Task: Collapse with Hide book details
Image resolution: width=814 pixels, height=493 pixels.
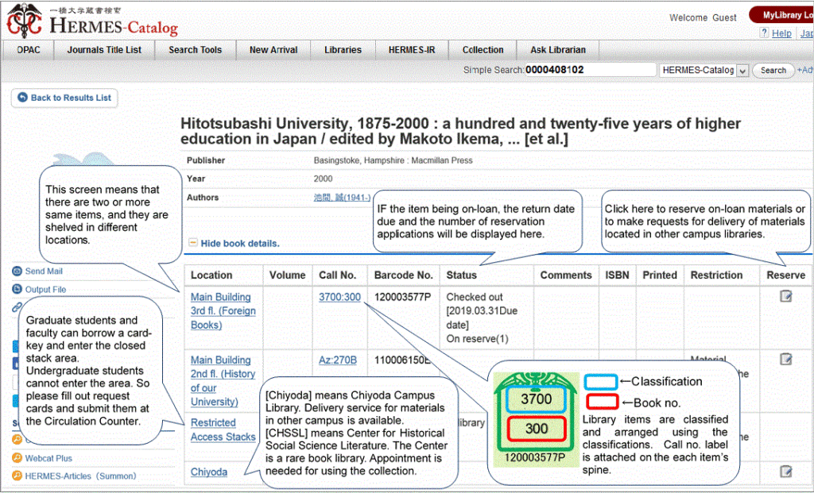Action: 240,243
